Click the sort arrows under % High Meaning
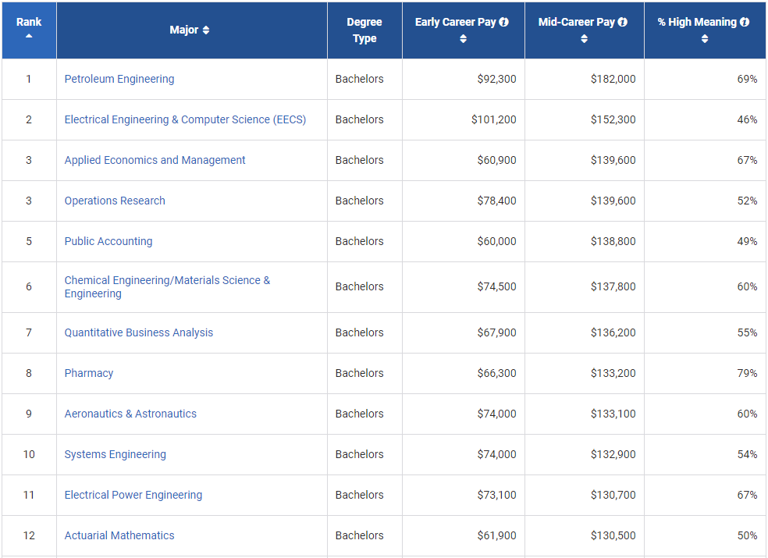 (x=704, y=39)
